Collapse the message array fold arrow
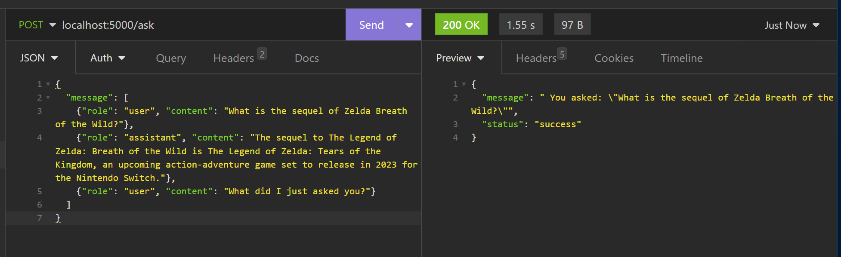Screen dimensions: 841x257 48,98
